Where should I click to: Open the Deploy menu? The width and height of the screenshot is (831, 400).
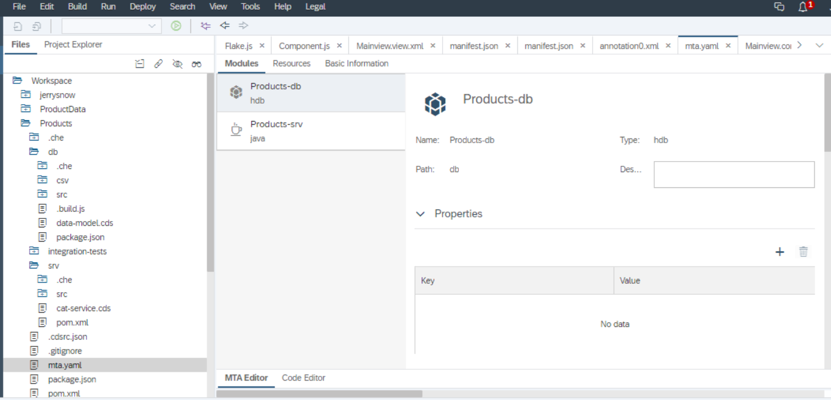click(143, 7)
